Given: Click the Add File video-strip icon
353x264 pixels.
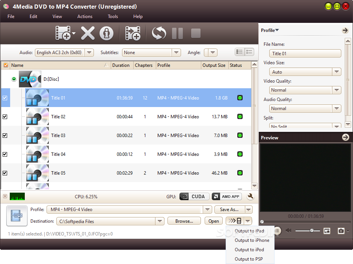Looking at the screenshot, I should click(x=63, y=33).
